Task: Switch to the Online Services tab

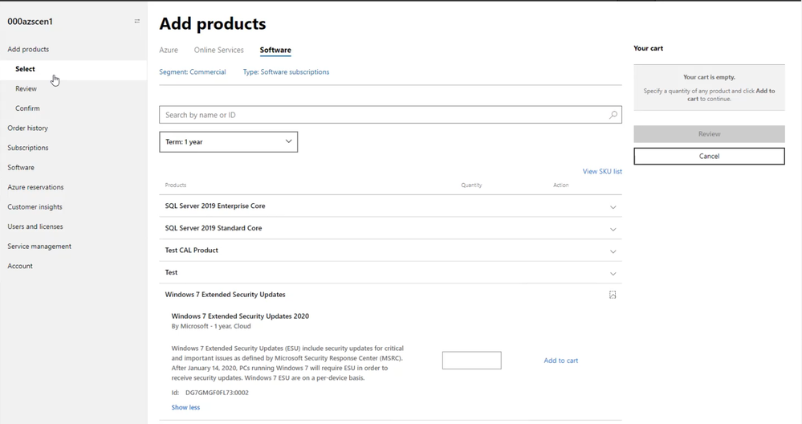Action: tap(218, 50)
